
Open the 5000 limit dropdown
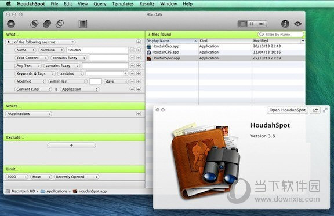point(16,177)
